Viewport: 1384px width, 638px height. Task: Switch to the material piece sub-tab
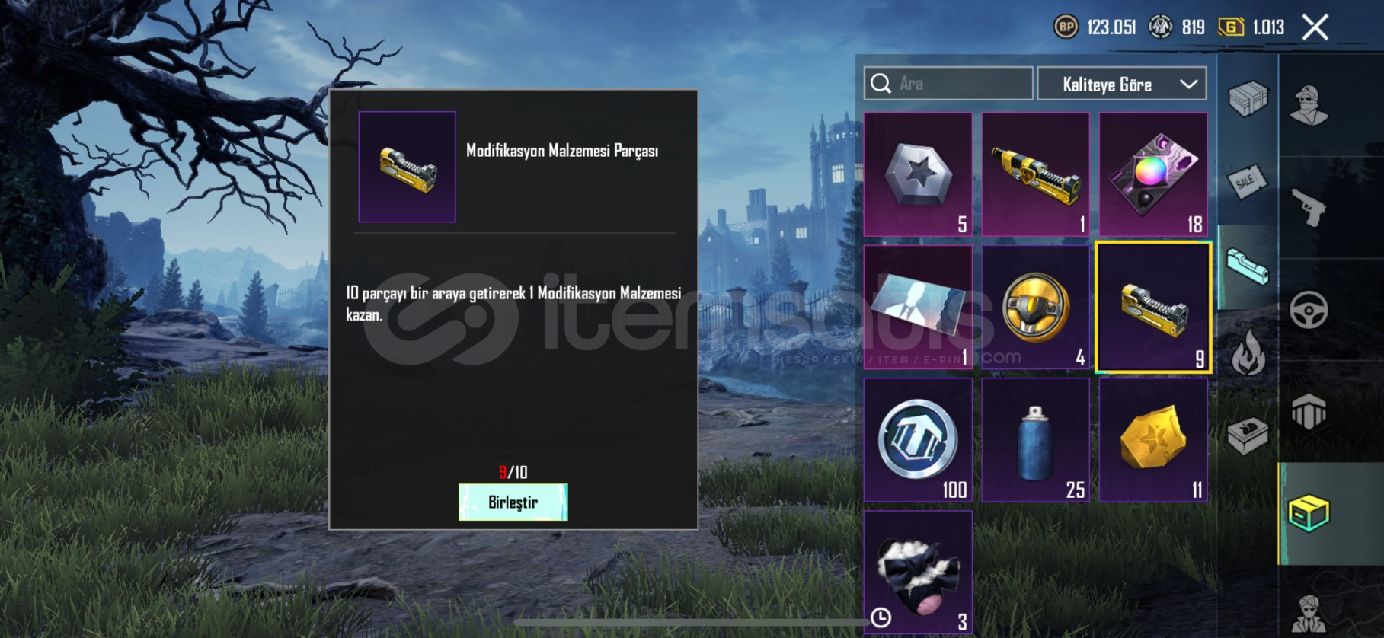click(x=1247, y=266)
